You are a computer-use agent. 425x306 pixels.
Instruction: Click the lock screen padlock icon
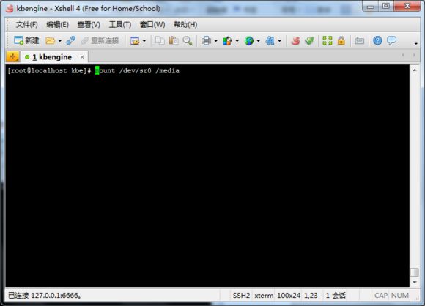tap(341, 40)
